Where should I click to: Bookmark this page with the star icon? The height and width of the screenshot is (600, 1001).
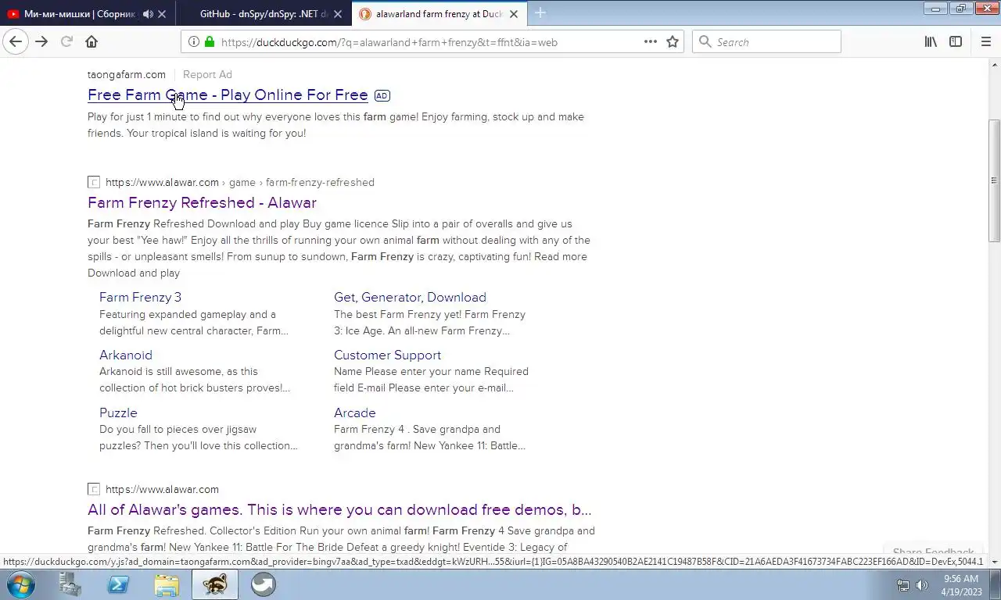673,42
